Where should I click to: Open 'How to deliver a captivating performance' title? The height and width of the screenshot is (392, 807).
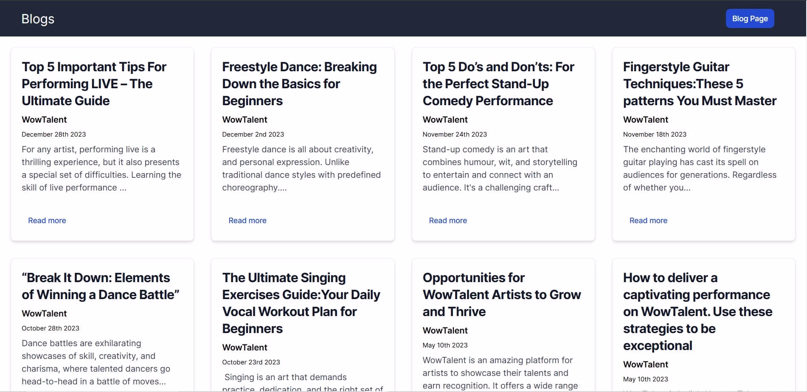pos(697,312)
